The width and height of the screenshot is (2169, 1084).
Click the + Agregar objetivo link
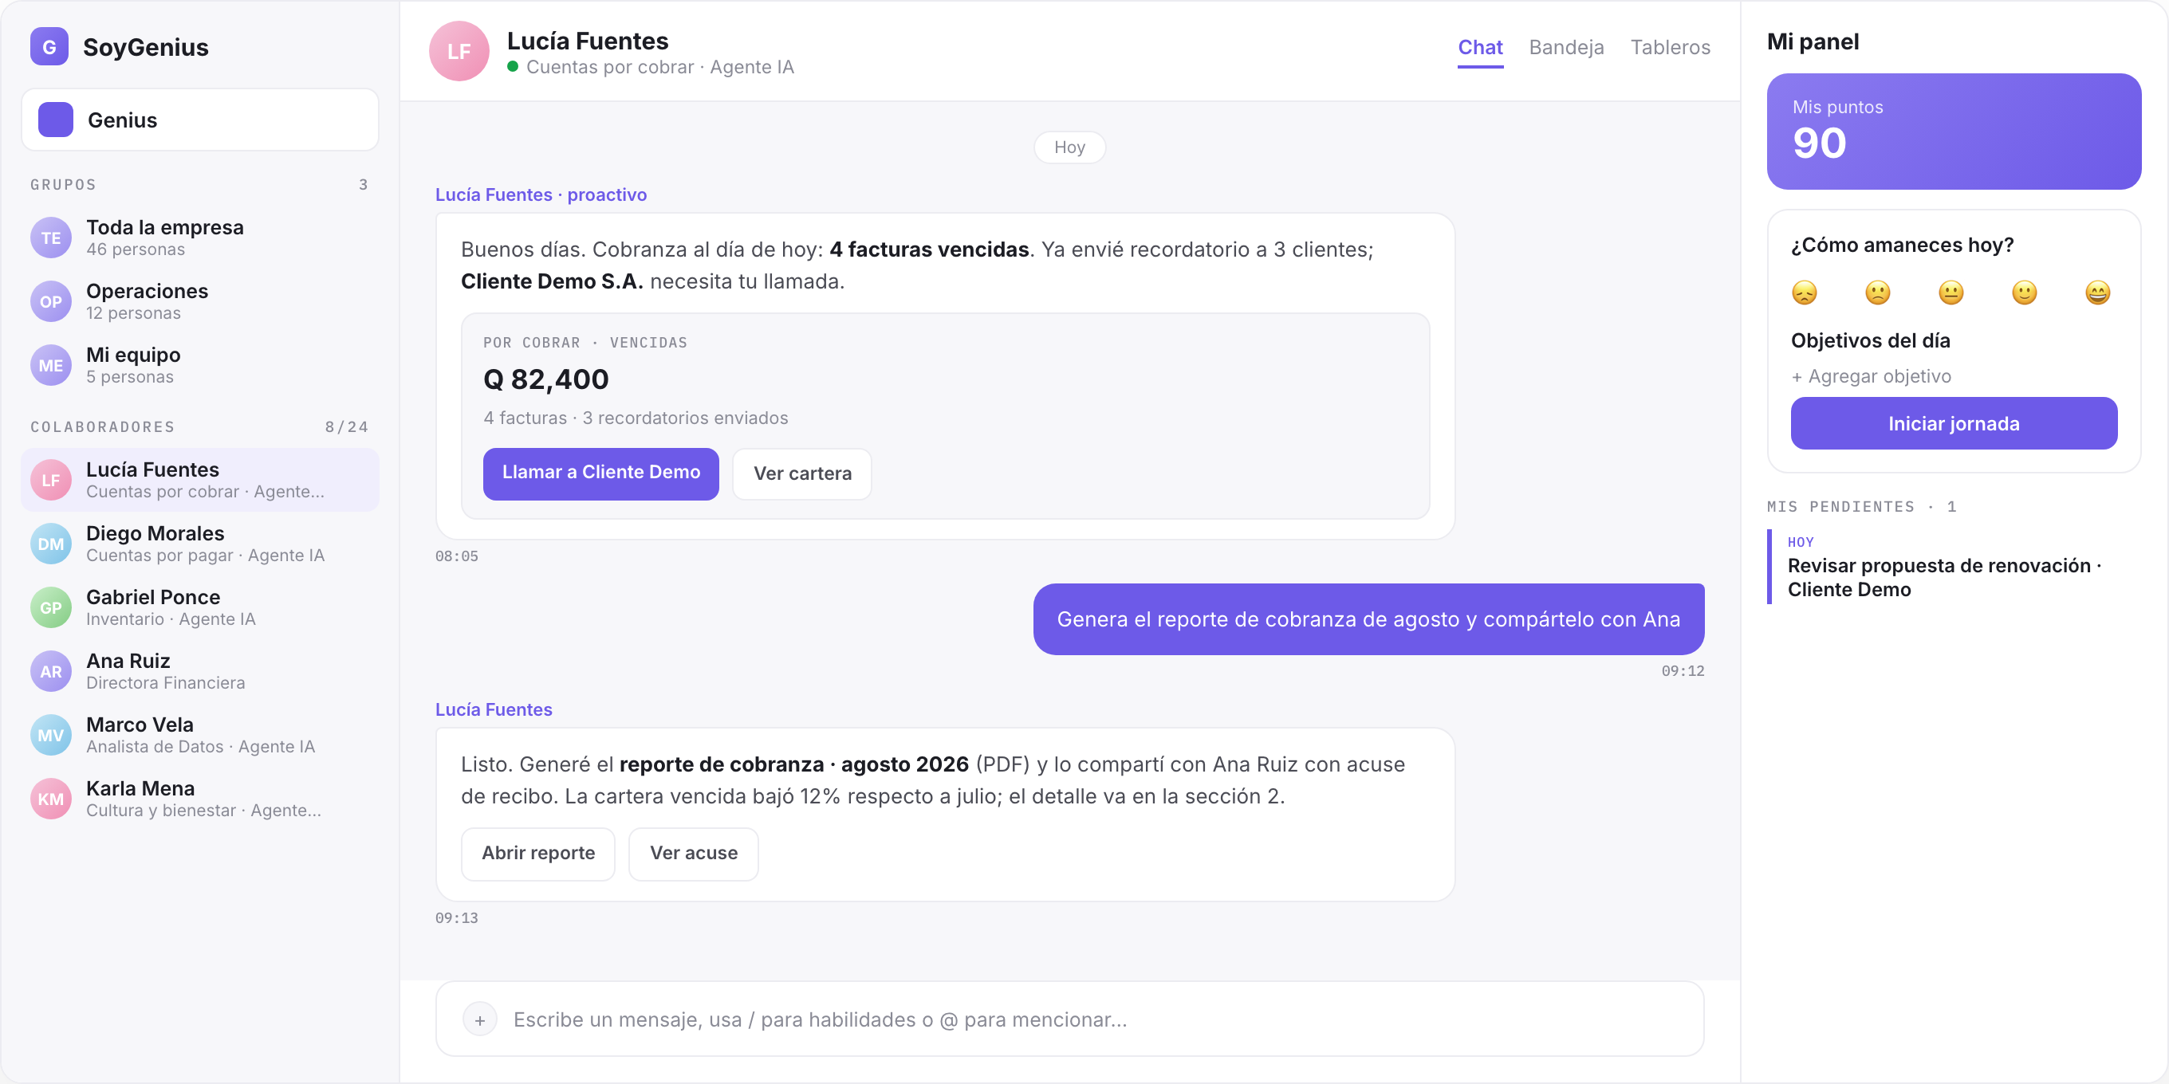tap(1871, 376)
